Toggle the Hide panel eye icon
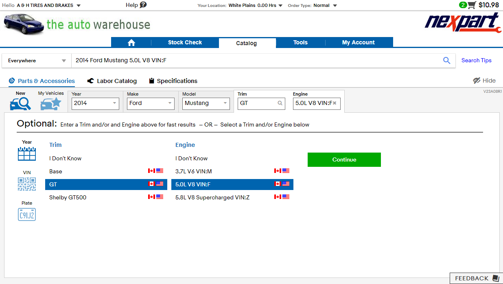Image resolution: width=503 pixels, height=284 pixels. coord(477,81)
